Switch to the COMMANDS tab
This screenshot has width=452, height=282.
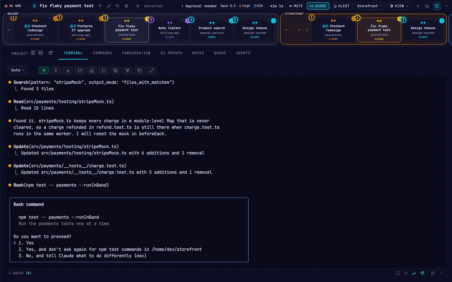(102, 53)
